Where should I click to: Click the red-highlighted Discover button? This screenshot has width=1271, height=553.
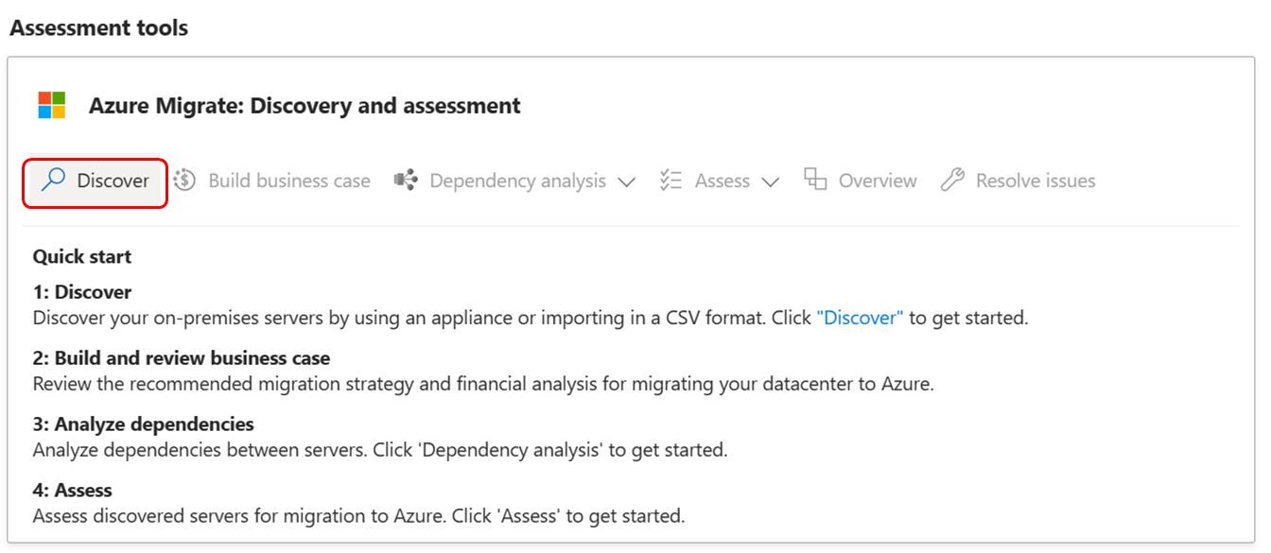[95, 181]
